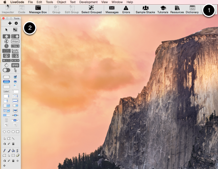Pick the popup menu button tool
This screenshot has height=169, width=218.
click(15, 110)
